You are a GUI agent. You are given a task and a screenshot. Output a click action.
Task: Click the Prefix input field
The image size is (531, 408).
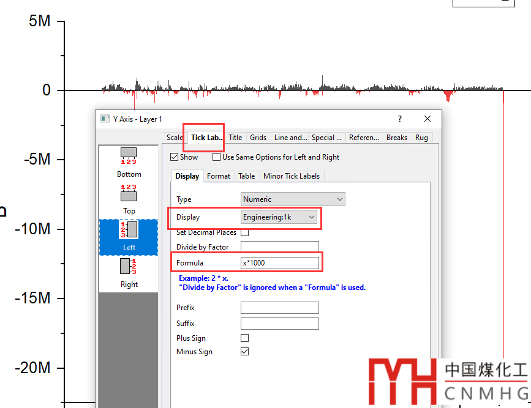tap(280, 308)
